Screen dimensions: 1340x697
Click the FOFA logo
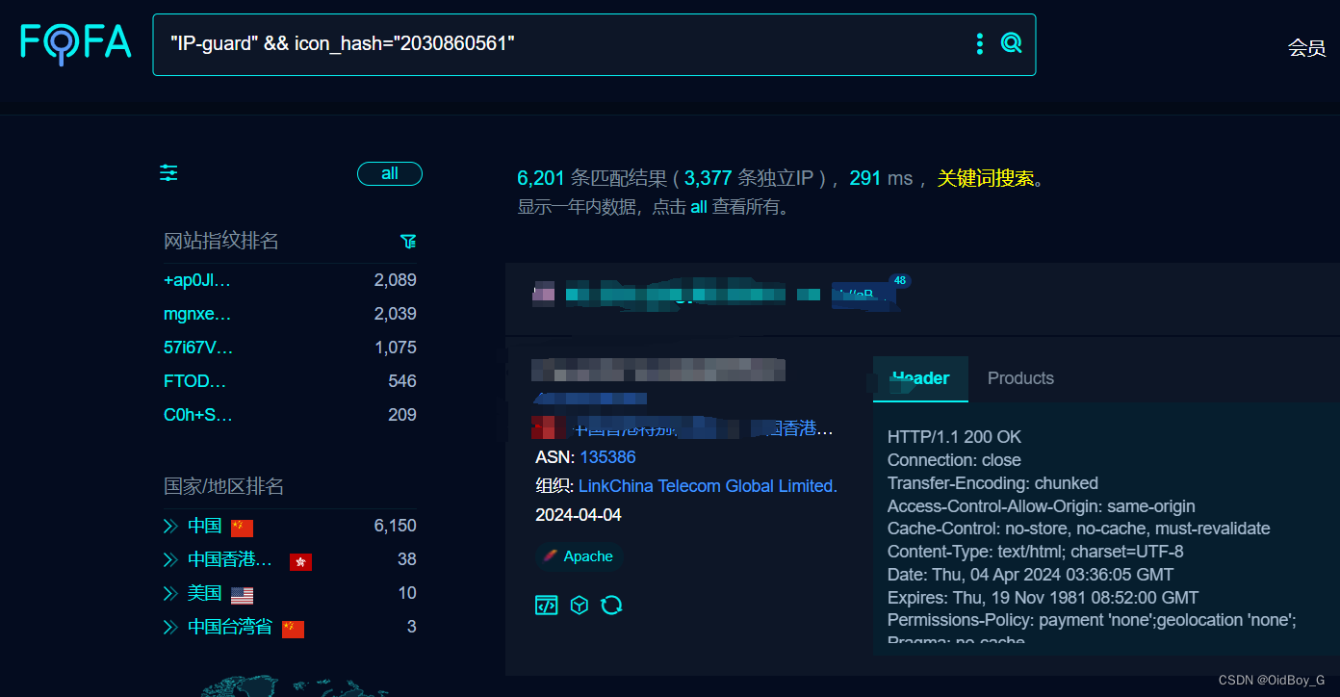click(x=76, y=43)
